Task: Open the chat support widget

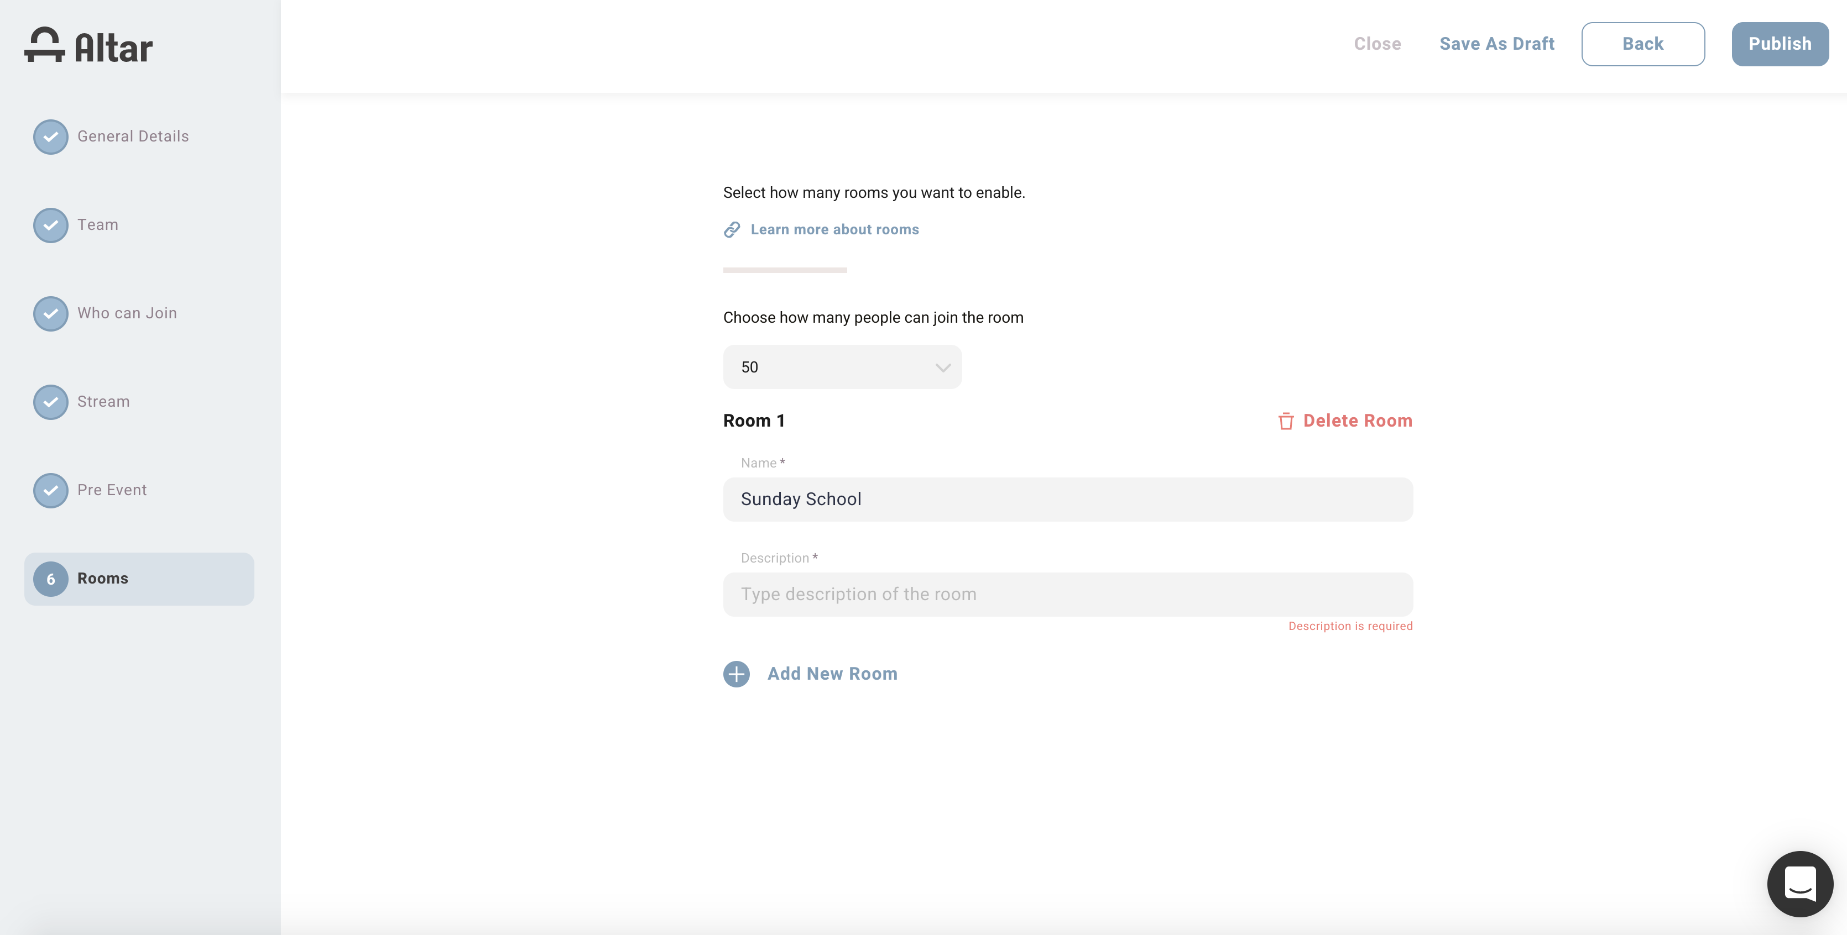Action: [1799, 884]
